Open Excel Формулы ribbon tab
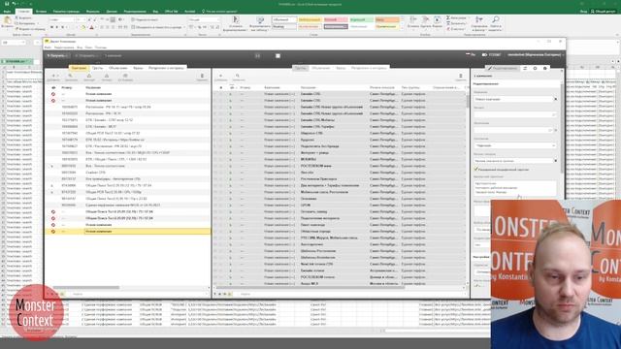Image resolution: width=621 pixels, height=349 pixels. (93, 12)
